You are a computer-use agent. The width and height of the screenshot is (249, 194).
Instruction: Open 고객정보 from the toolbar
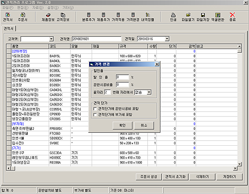coord(63,17)
